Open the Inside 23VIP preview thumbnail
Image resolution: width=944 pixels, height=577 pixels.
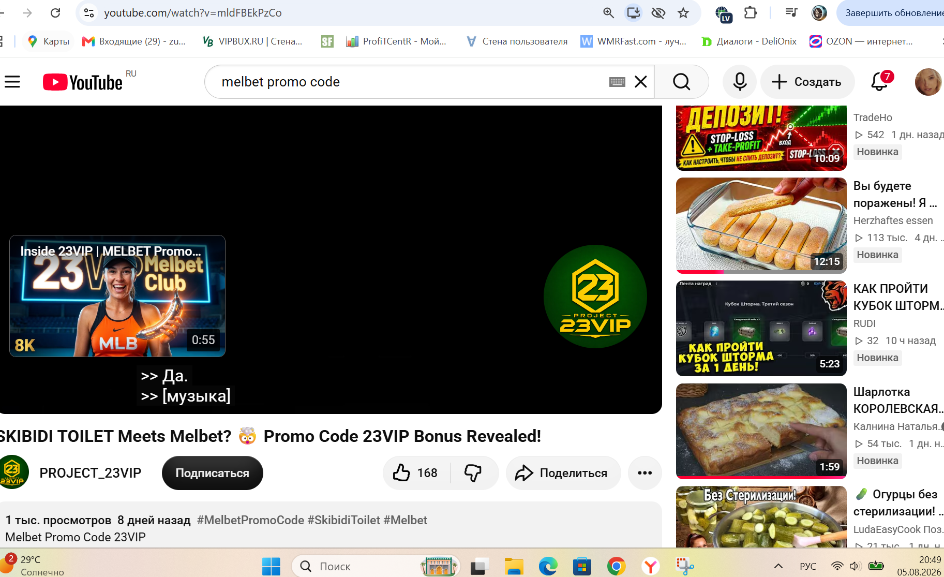click(117, 296)
